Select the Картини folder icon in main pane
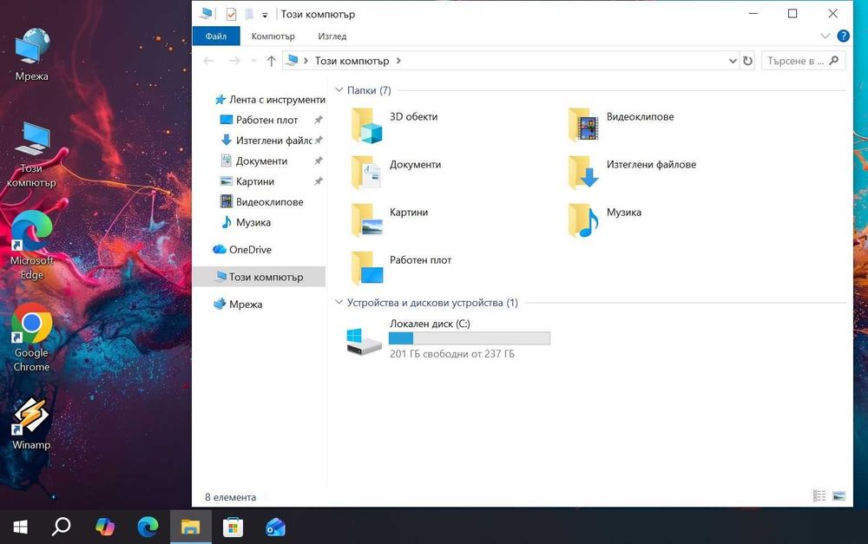This screenshot has width=868, height=544. (x=366, y=220)
